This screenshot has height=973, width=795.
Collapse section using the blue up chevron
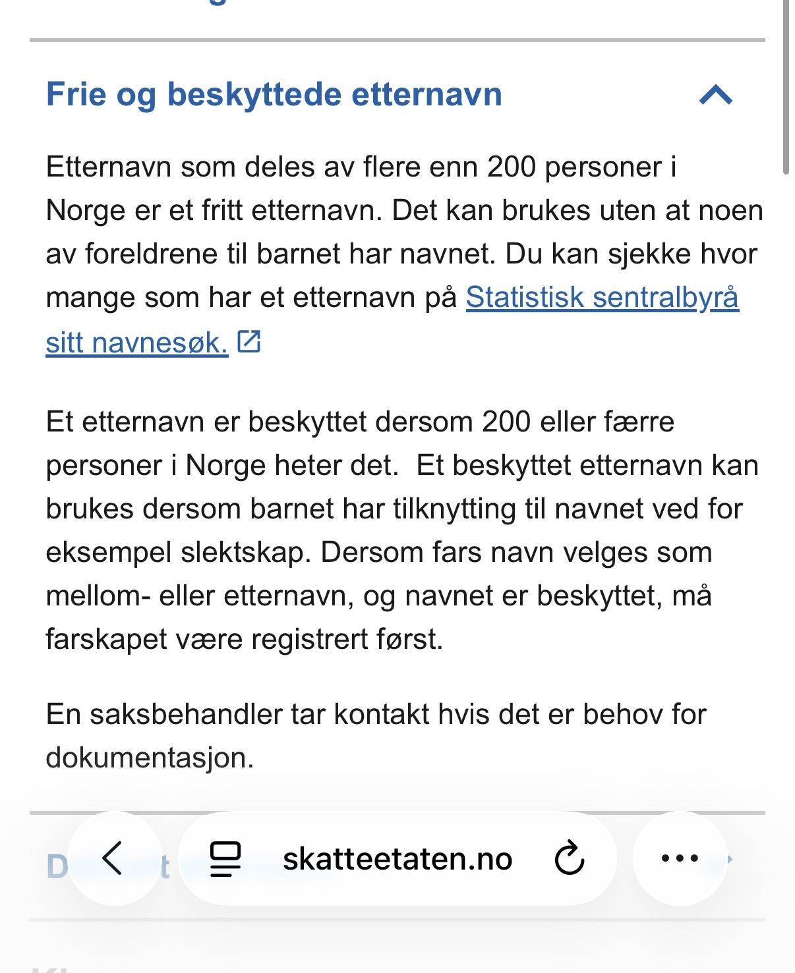coord(715,95)
